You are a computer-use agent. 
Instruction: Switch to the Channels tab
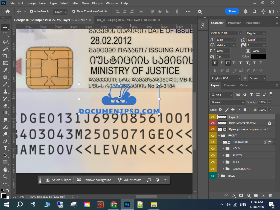(229, 85)
